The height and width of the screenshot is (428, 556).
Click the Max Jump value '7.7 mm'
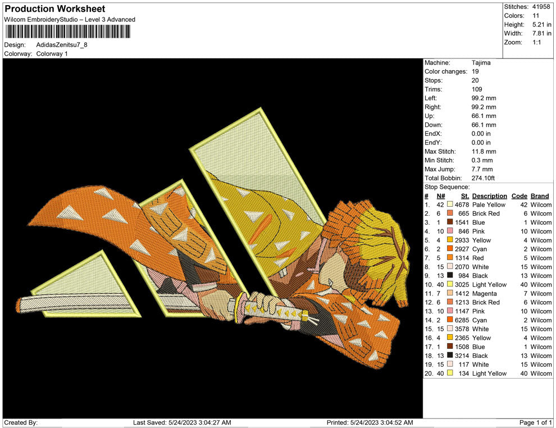(482, 169)
